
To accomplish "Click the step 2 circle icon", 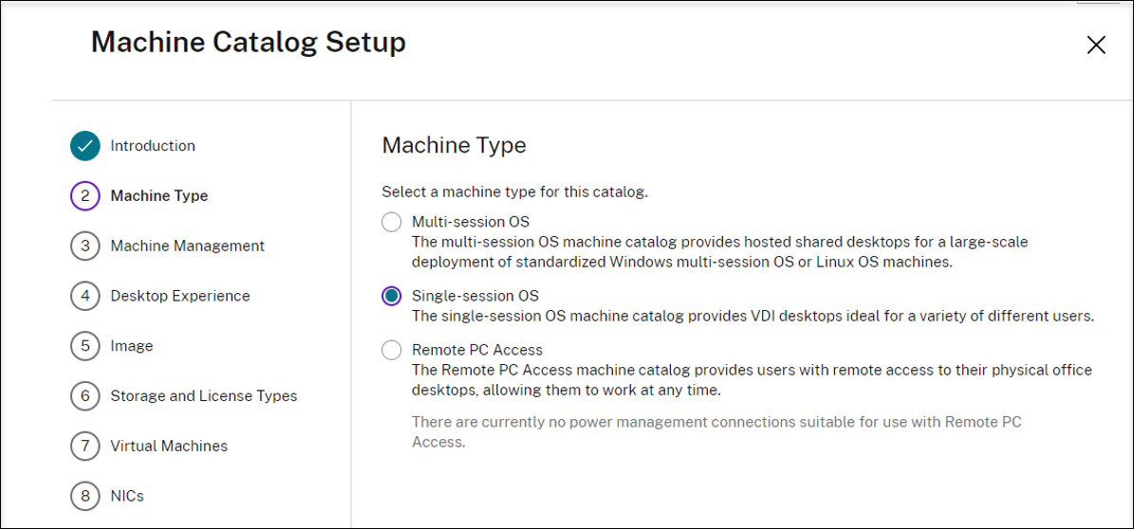I will (x=85, y=196).
